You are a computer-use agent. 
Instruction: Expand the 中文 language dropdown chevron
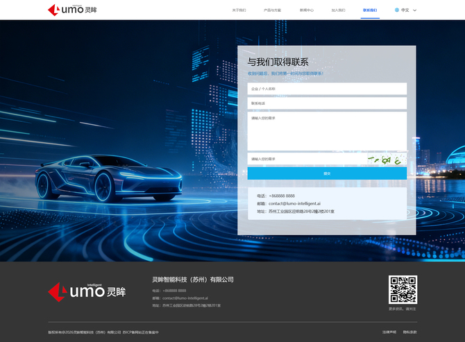415,10
